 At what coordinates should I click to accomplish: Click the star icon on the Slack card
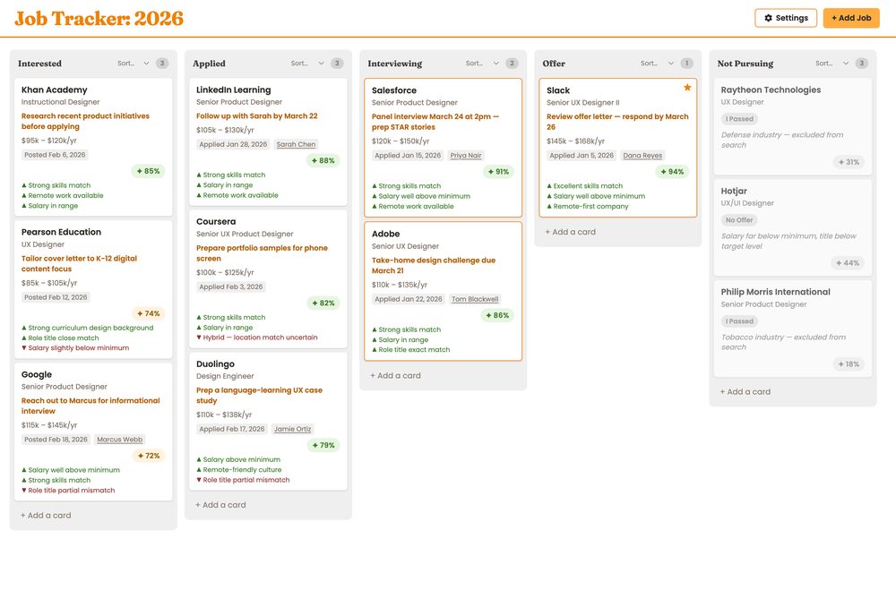tap(687, 88)
